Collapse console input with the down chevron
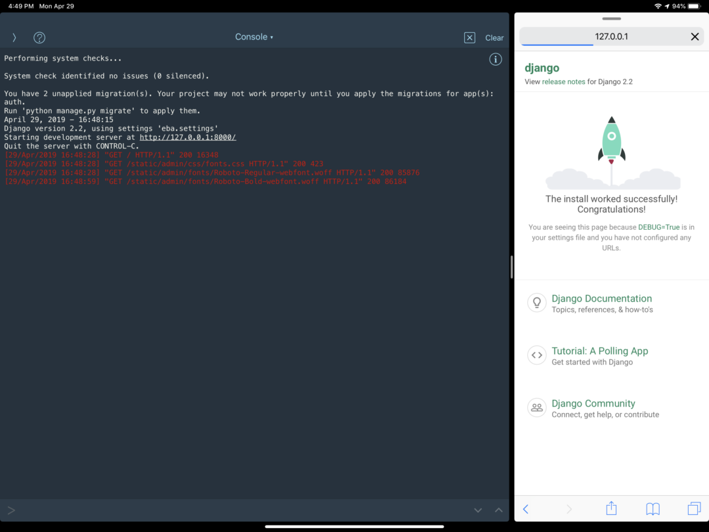709x532 pixels. pyautogui.click(x=478, y=510)
